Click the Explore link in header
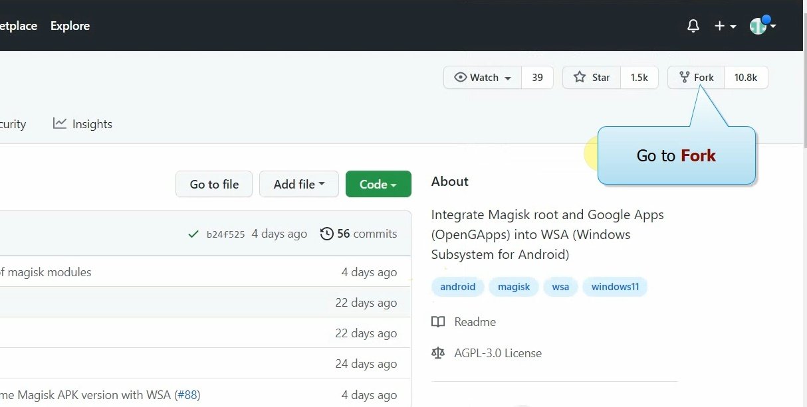This screenshot has width=807, height=407. [70, 26]
